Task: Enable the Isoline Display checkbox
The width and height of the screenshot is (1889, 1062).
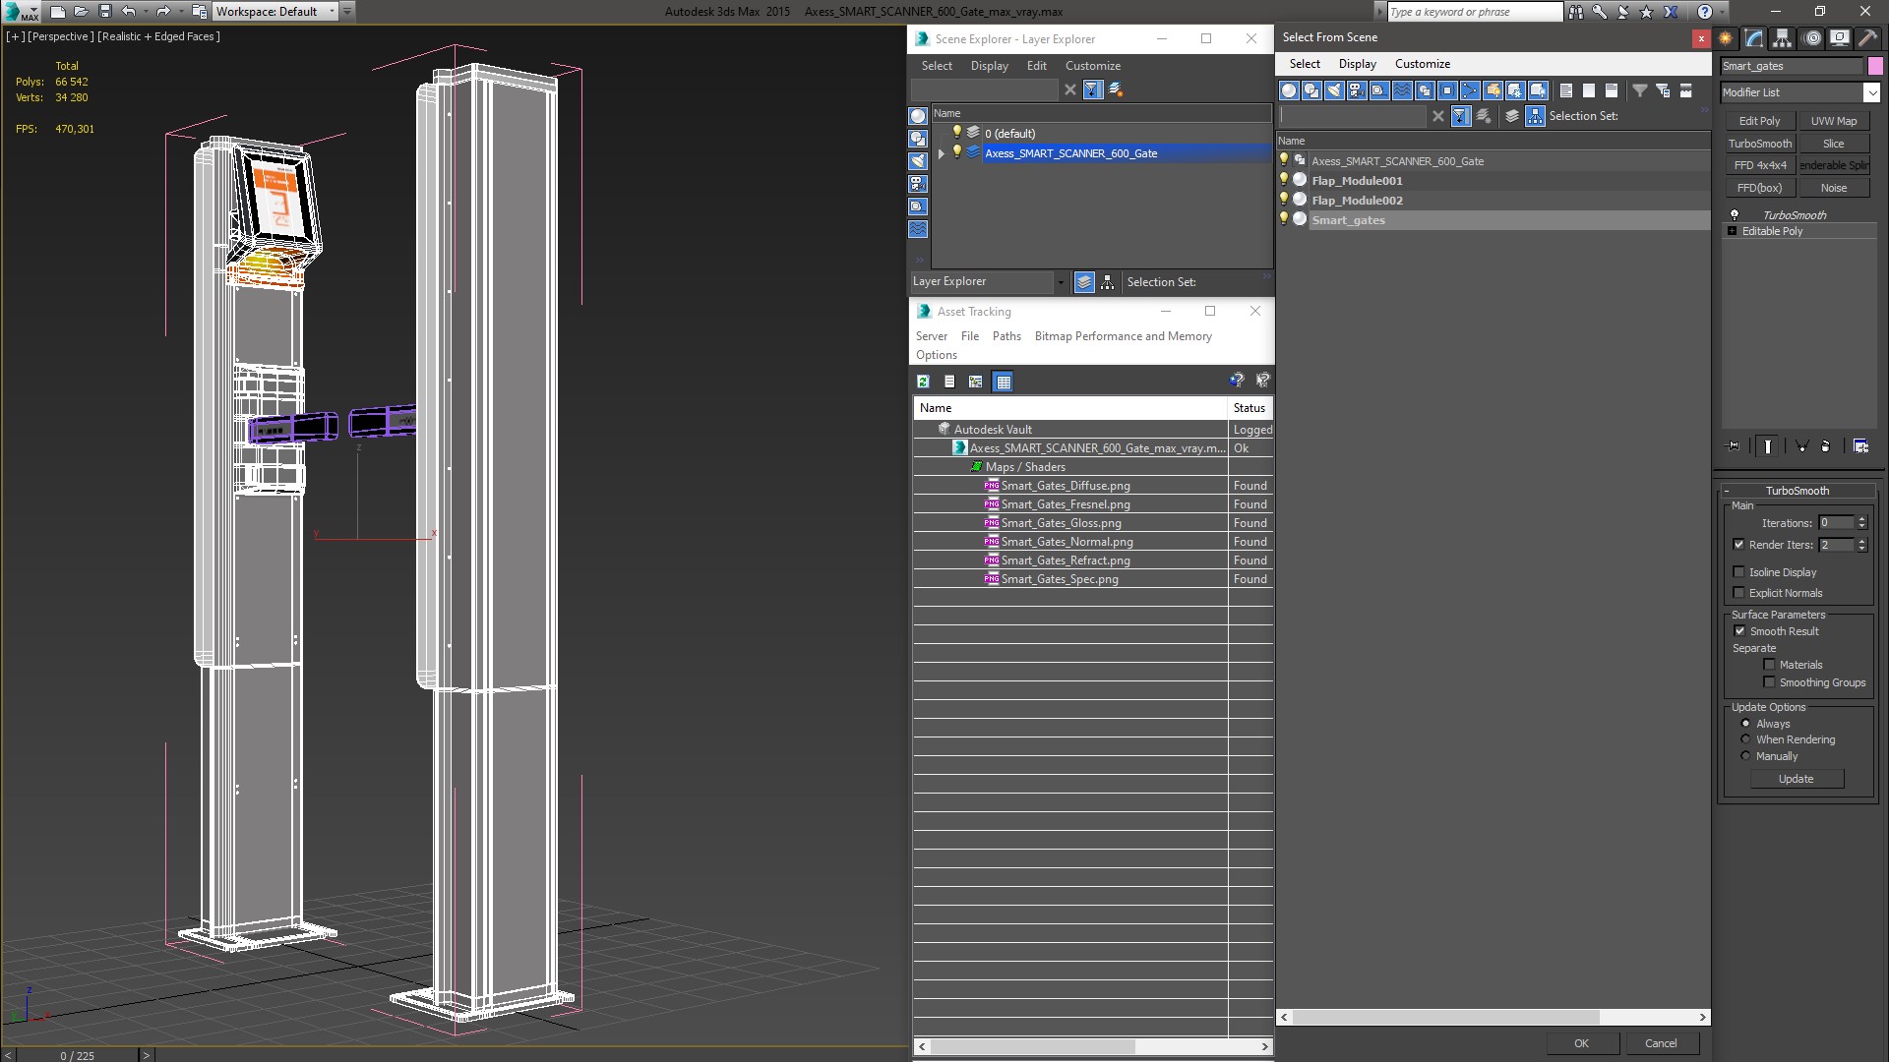Action: pyautogui.click(x=1738, y=572)
